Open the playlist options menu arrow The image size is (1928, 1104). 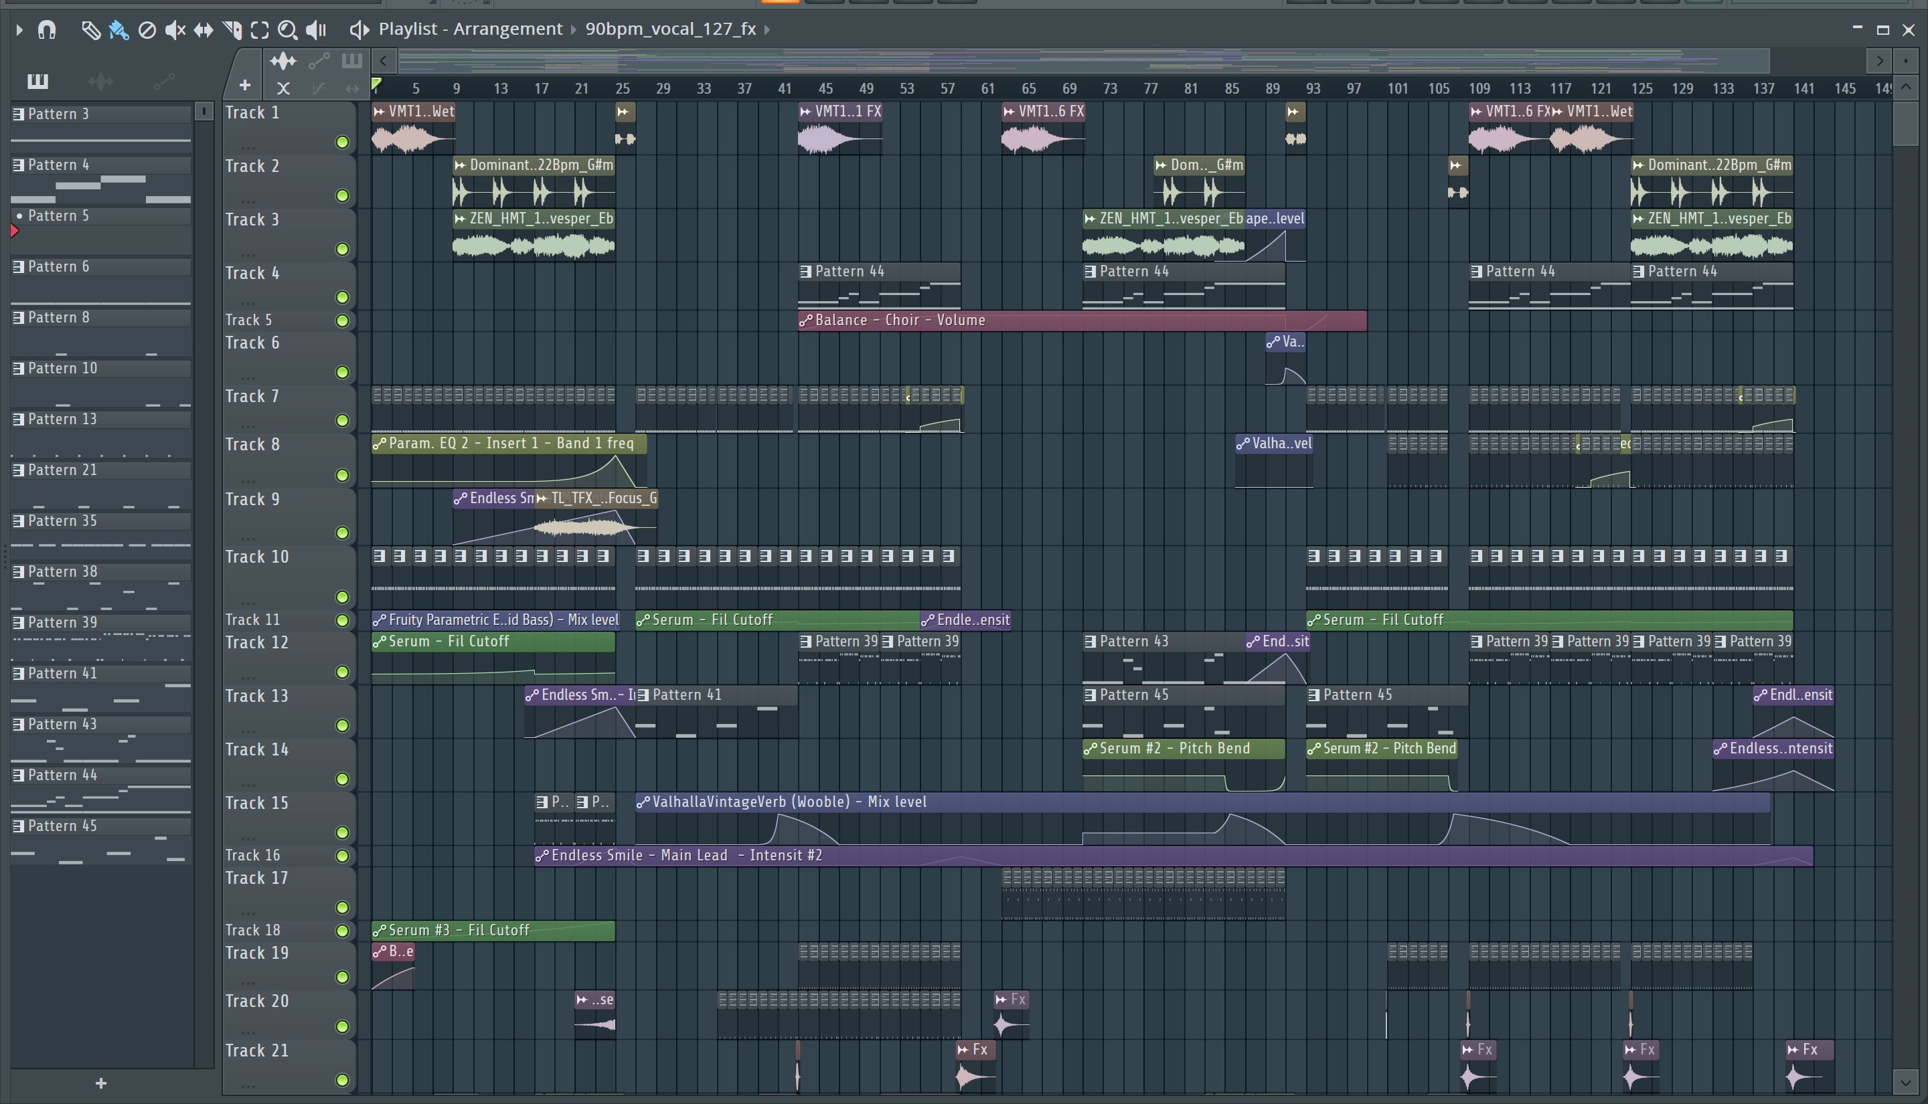pyautogui.click(x=19, y=29)
